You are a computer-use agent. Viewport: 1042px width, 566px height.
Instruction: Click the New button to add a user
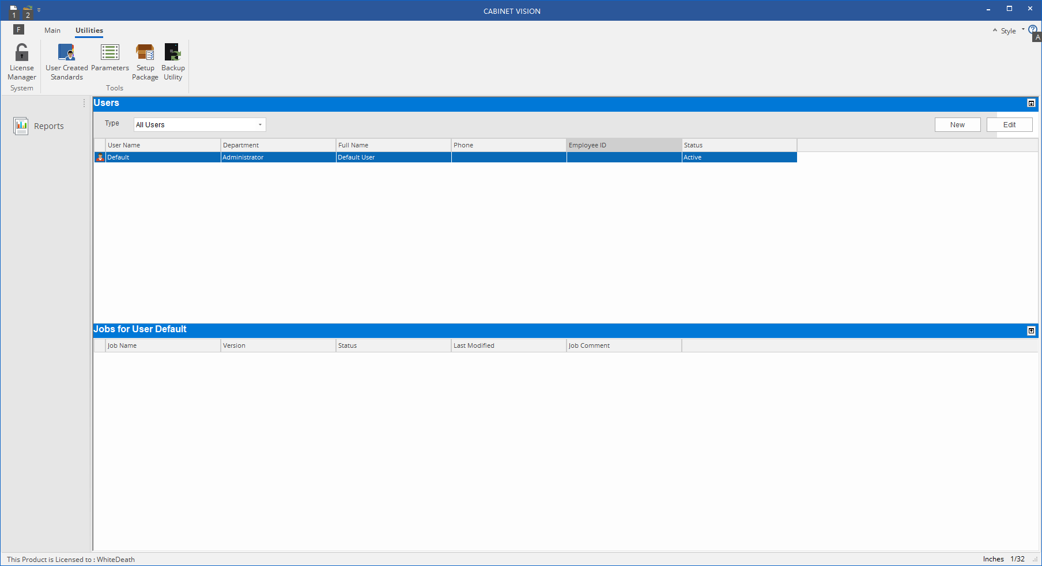coord(957,124)
